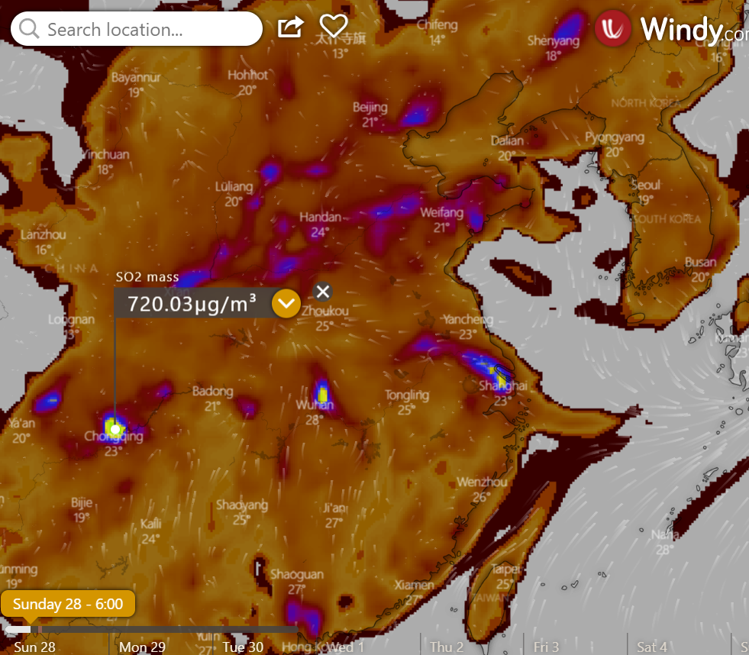Jump to Fri 3 on the timeline
The width and height of the screenshot is (749, 655).
pos(546,647)
